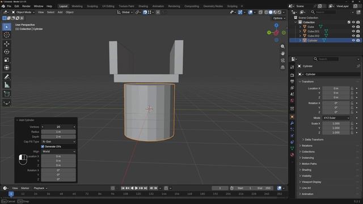This screenshot has width=363, height=204.
Task: Click the Depth 2 m slider field
Action: point(58,137)
